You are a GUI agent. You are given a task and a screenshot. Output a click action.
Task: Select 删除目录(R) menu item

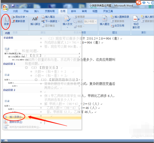tap(42, 122)
